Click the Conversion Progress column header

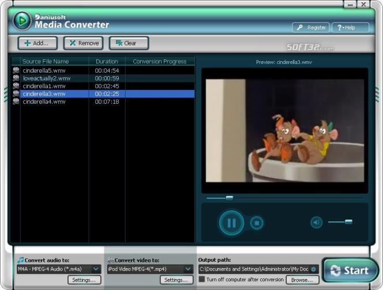click(160, 61)
